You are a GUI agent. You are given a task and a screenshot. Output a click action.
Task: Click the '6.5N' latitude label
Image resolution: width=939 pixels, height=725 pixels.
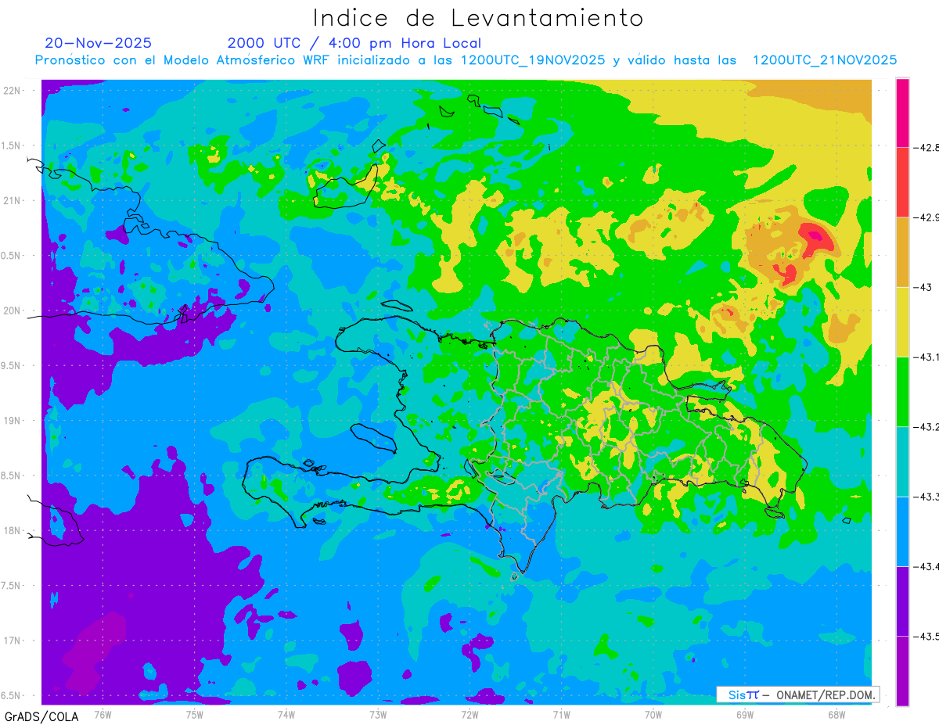12,695
